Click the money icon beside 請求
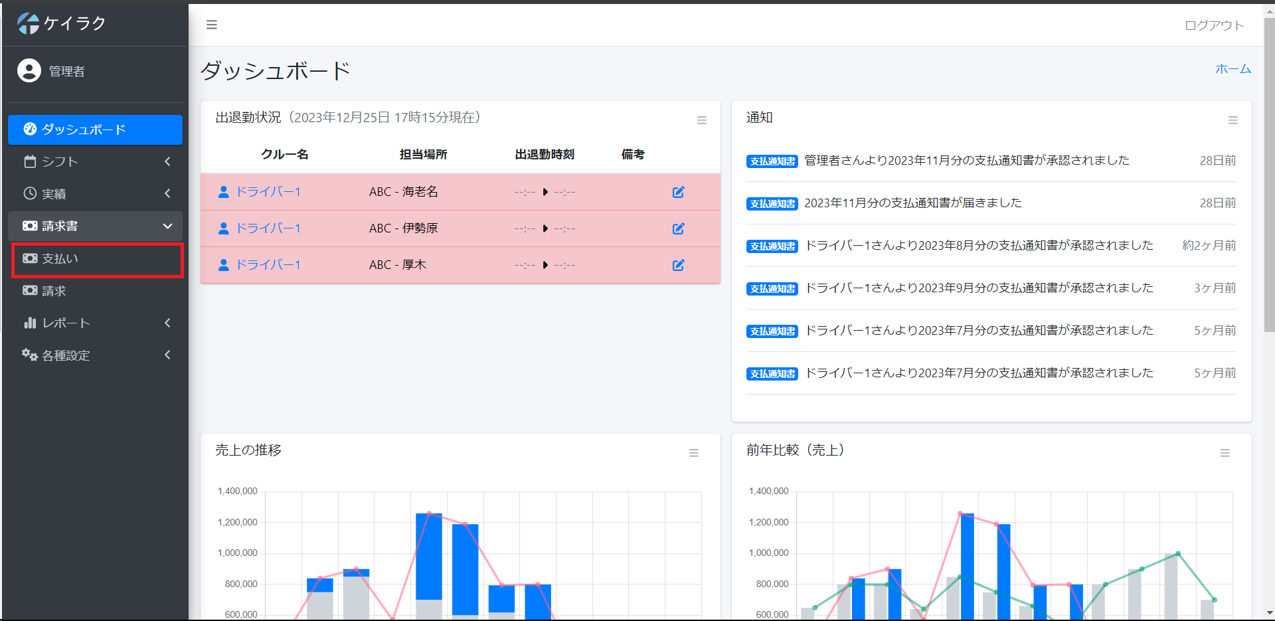Viewport: 1275px width, 621px height. point(30,290)
